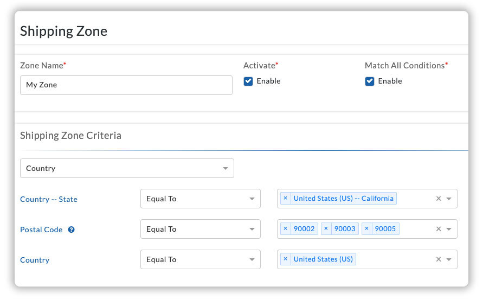Remove the United States (US) country tag
Viewport: 483px width, 299px height.
point(286,259)
